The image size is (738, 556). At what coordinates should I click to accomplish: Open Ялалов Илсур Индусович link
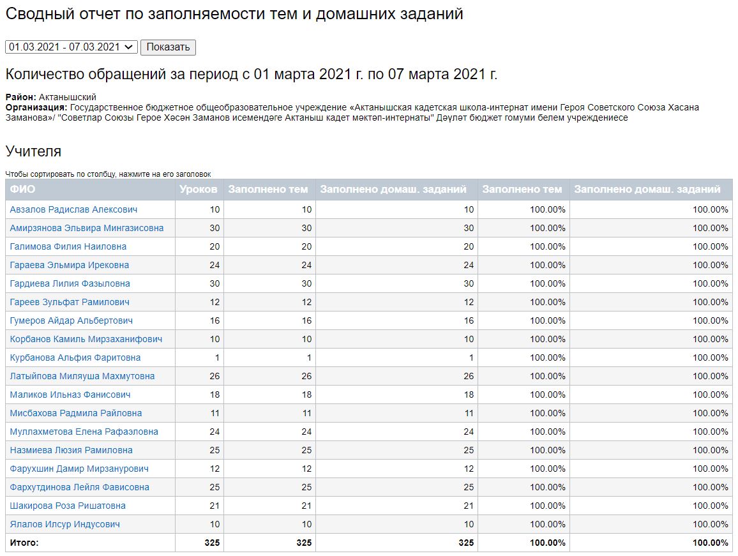(65, 524)
